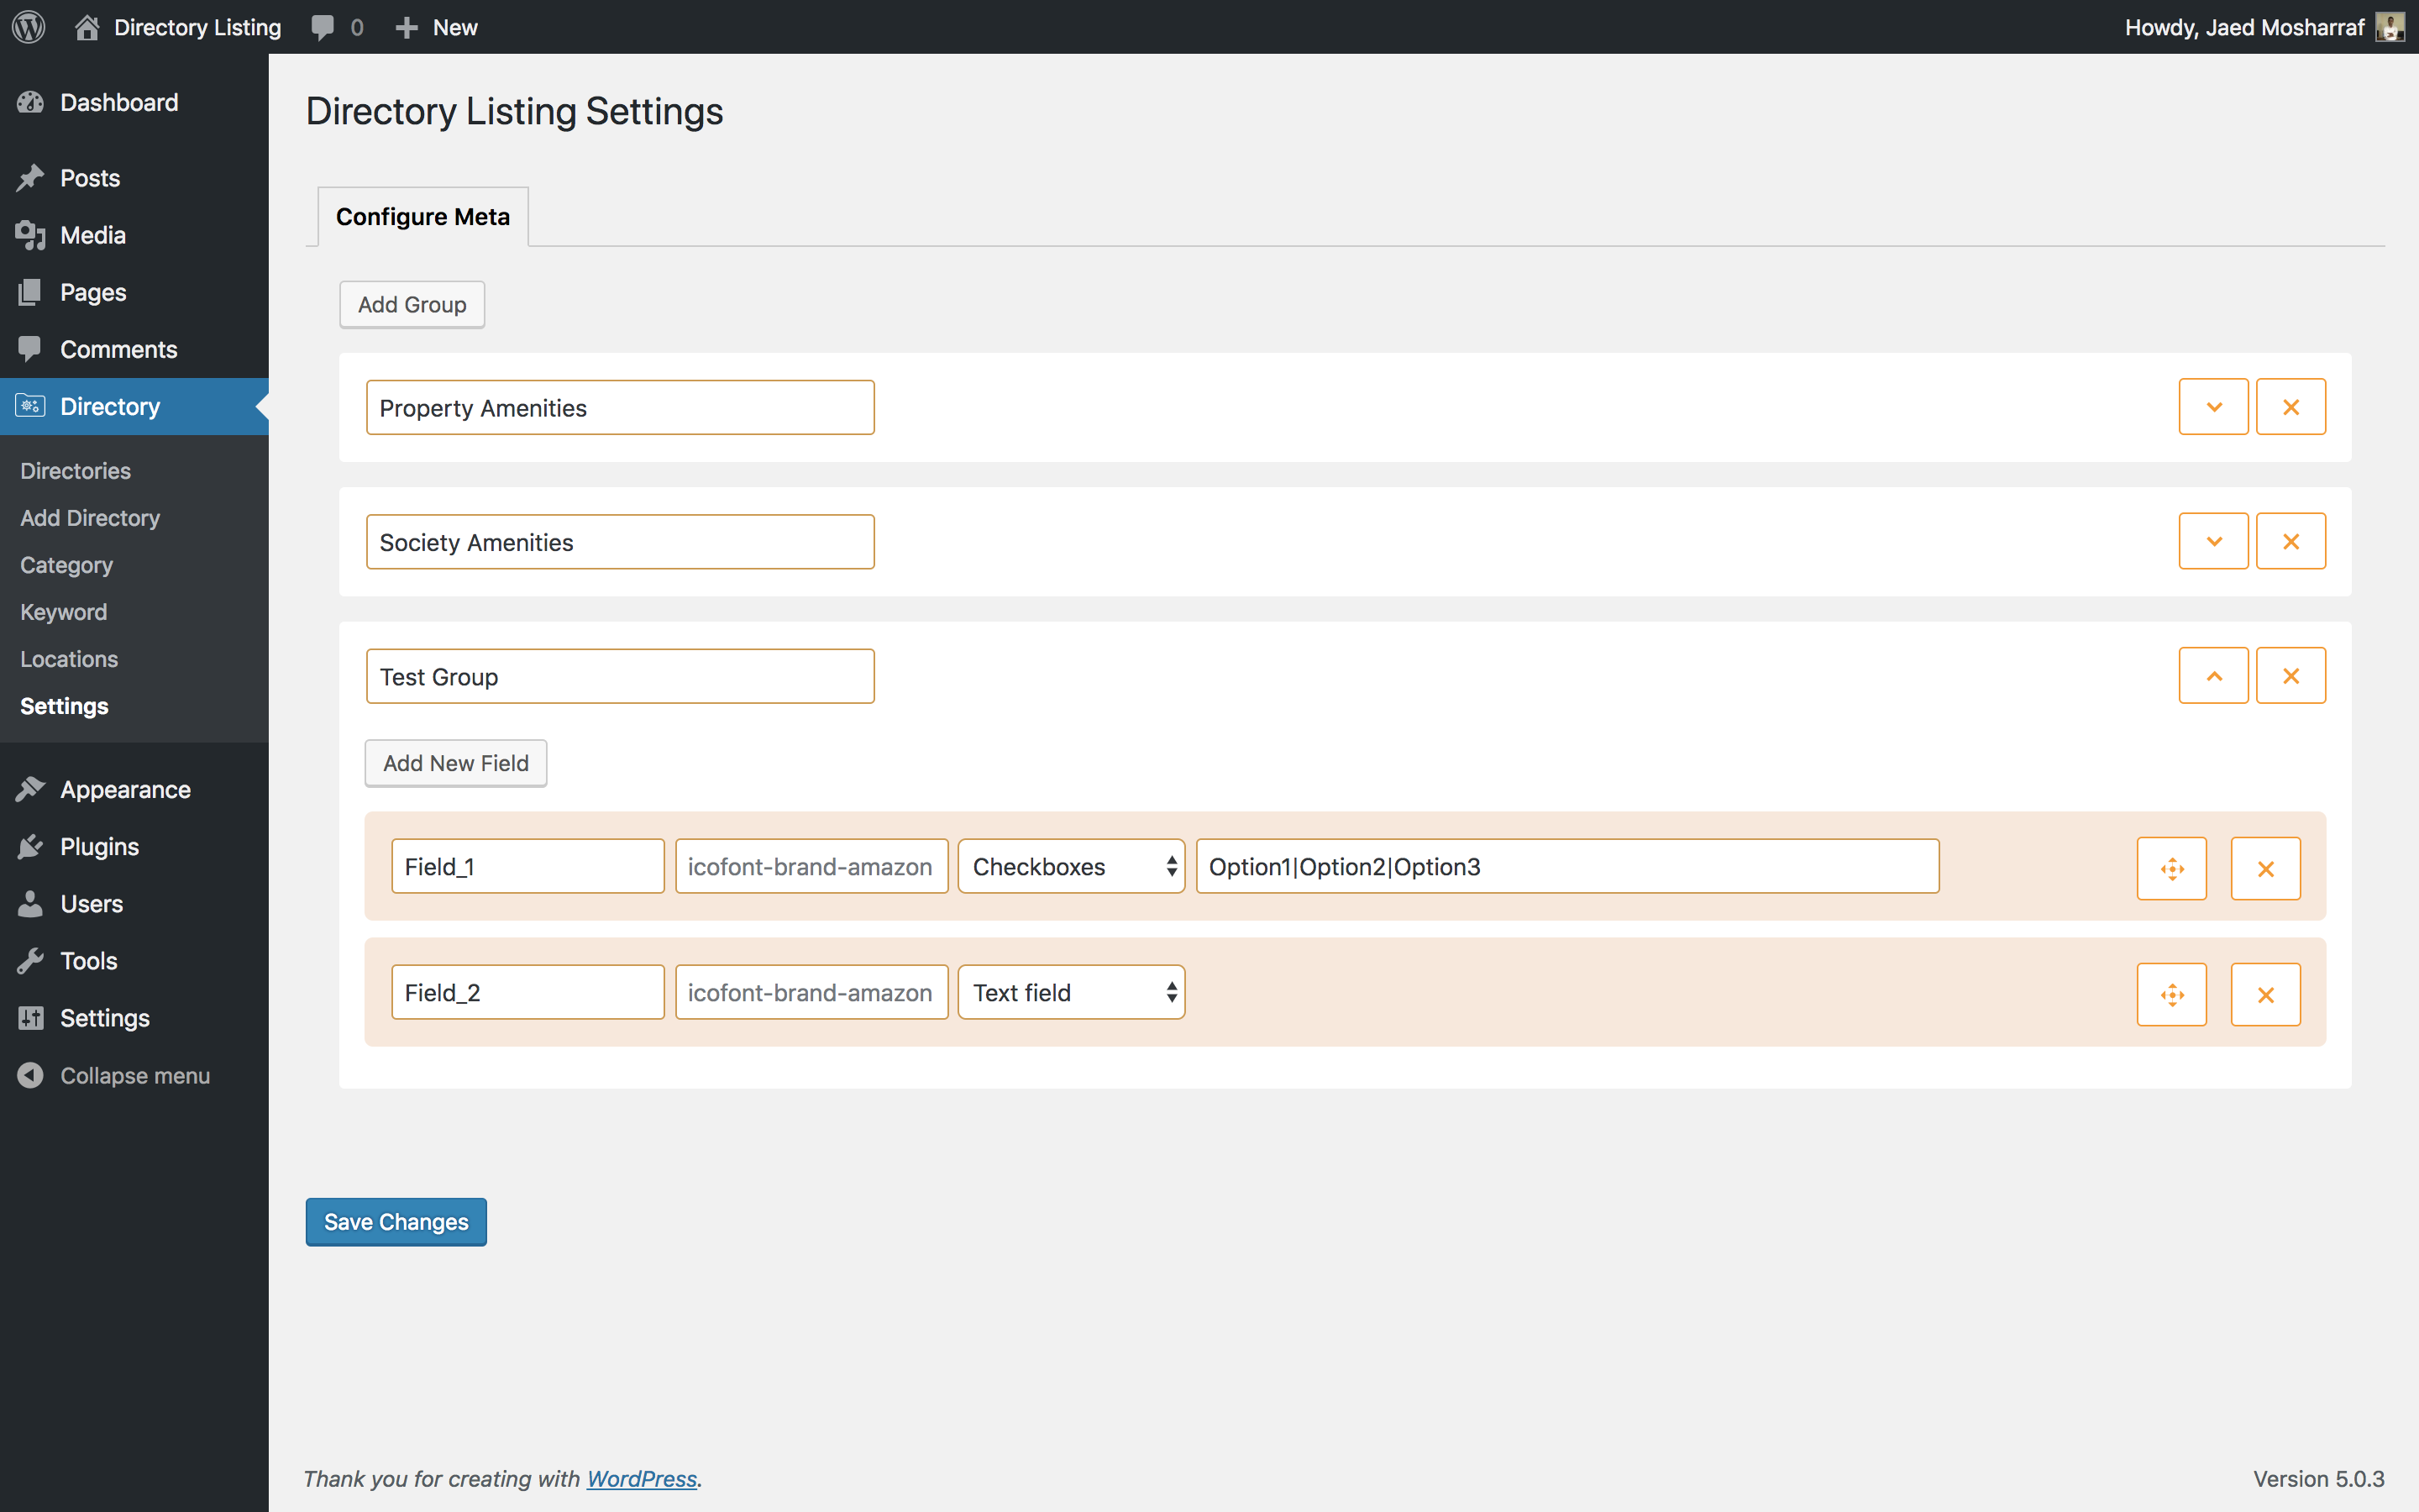2419x1512 pixels.
Task: Click the Add New Field button
Action: click(x=456, y=763)
